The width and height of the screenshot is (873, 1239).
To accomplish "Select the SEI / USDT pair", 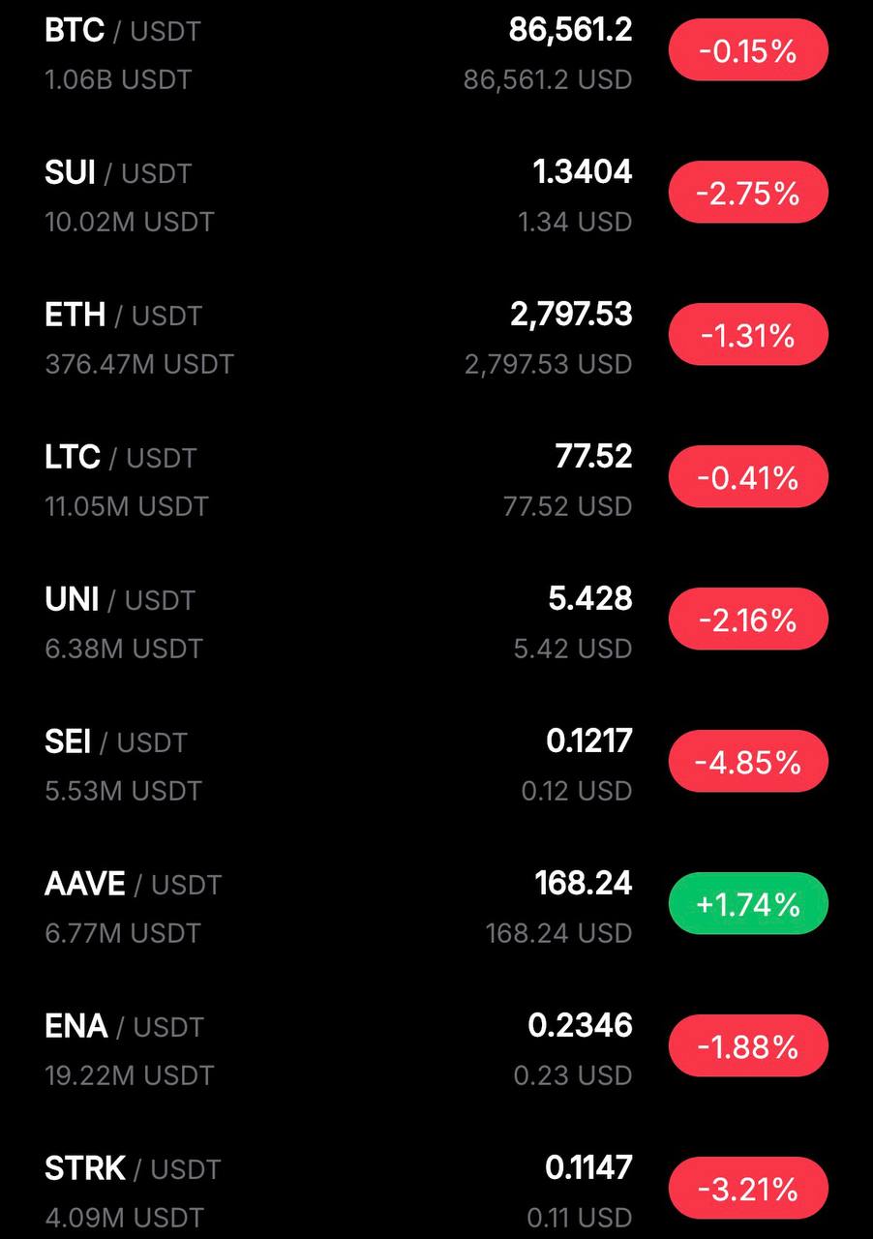I will point(115,742).
